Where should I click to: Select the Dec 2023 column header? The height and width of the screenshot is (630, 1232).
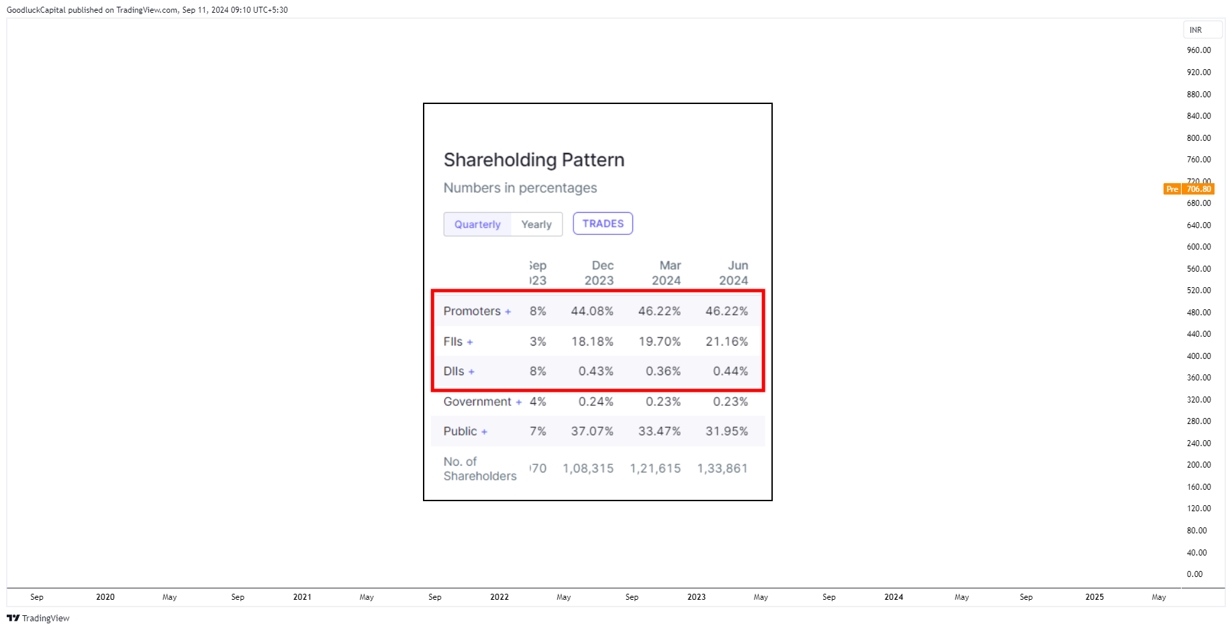(x=600, y=273)
